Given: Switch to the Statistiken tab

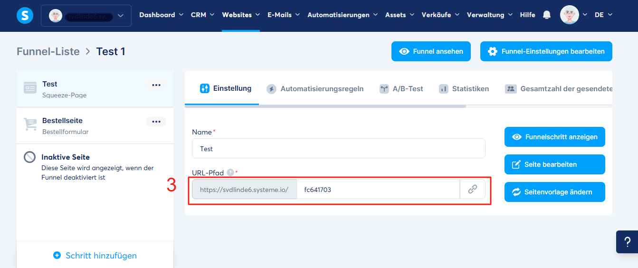Looking at the screenshot, I should (x=464, y=88).
